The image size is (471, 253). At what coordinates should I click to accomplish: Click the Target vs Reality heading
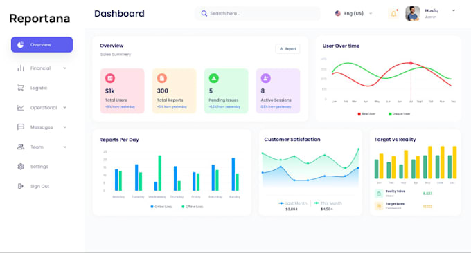pos(395,140)
